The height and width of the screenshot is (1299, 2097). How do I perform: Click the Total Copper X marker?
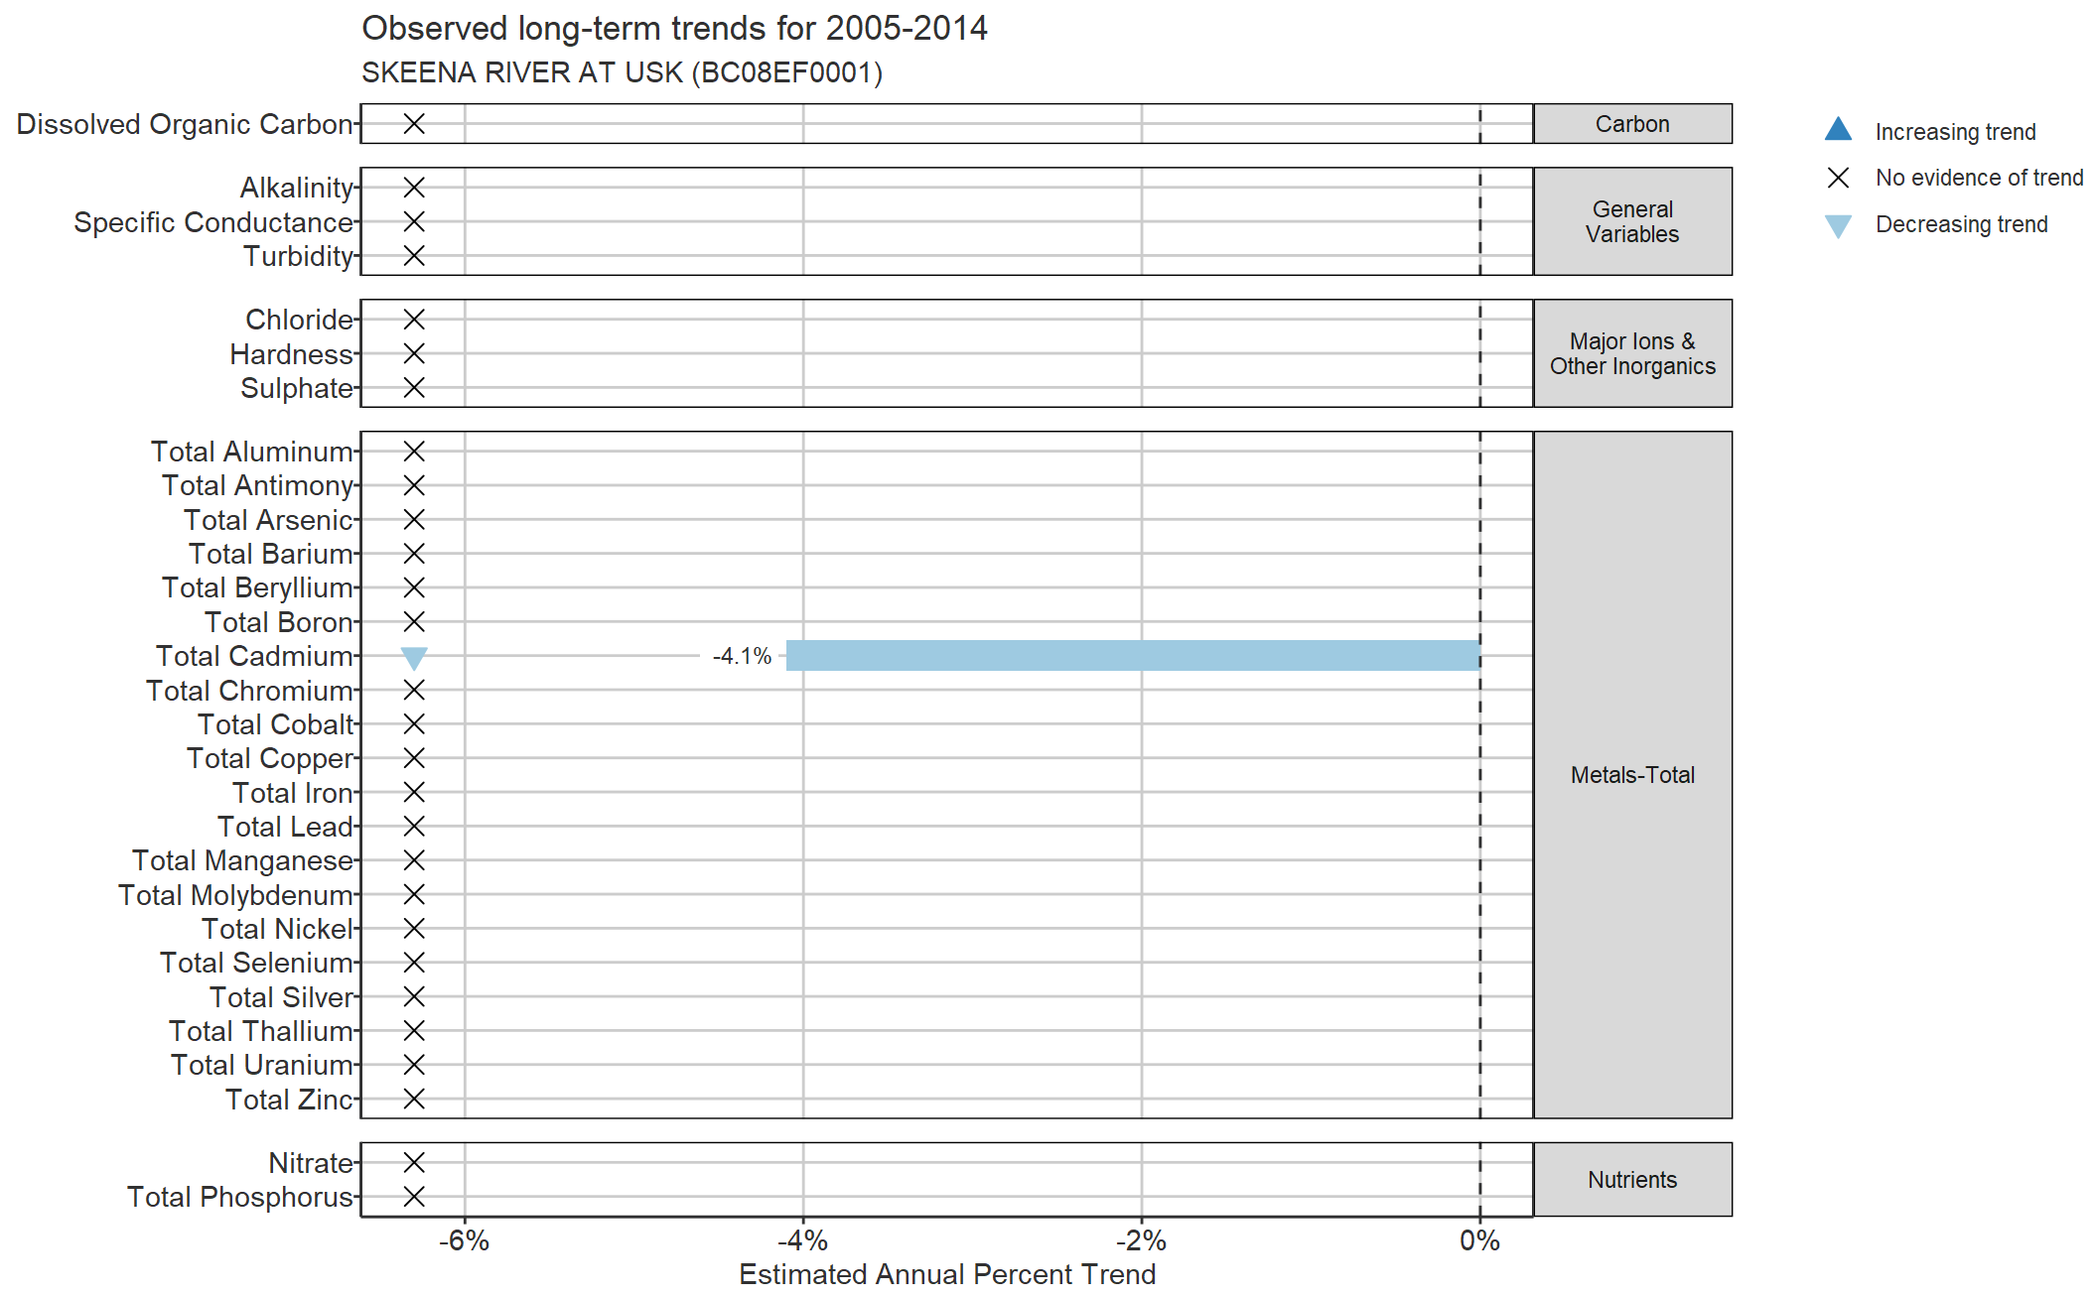(414, 758)
